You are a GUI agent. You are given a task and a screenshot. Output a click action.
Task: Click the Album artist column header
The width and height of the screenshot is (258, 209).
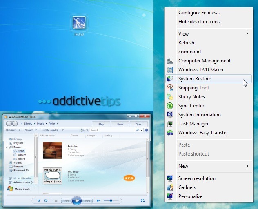(x=47, y=136)
